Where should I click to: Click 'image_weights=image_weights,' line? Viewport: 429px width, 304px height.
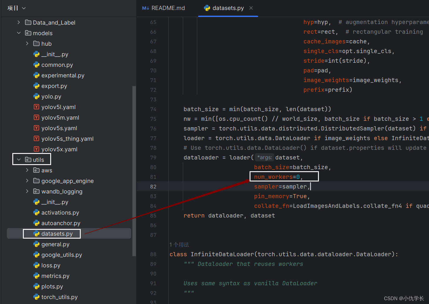pos(352,80)
